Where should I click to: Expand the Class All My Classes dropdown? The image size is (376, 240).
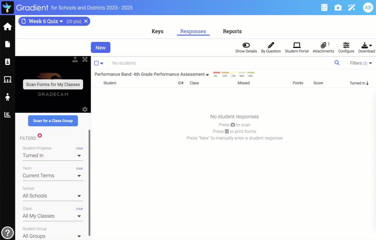(x=53, y=216)
